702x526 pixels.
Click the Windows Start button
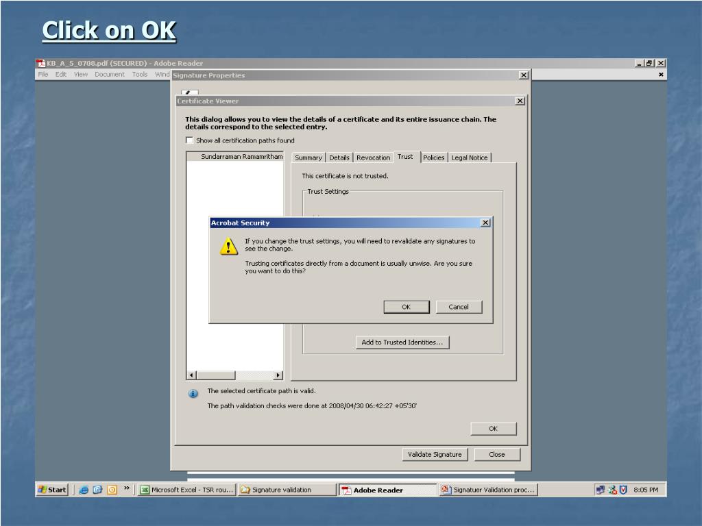pyautogui.click(x=52, y=490)
